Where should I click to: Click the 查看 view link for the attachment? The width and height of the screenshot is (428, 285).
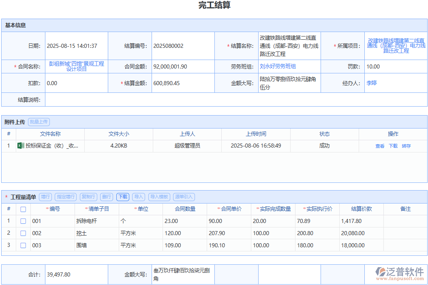point(380,146)
